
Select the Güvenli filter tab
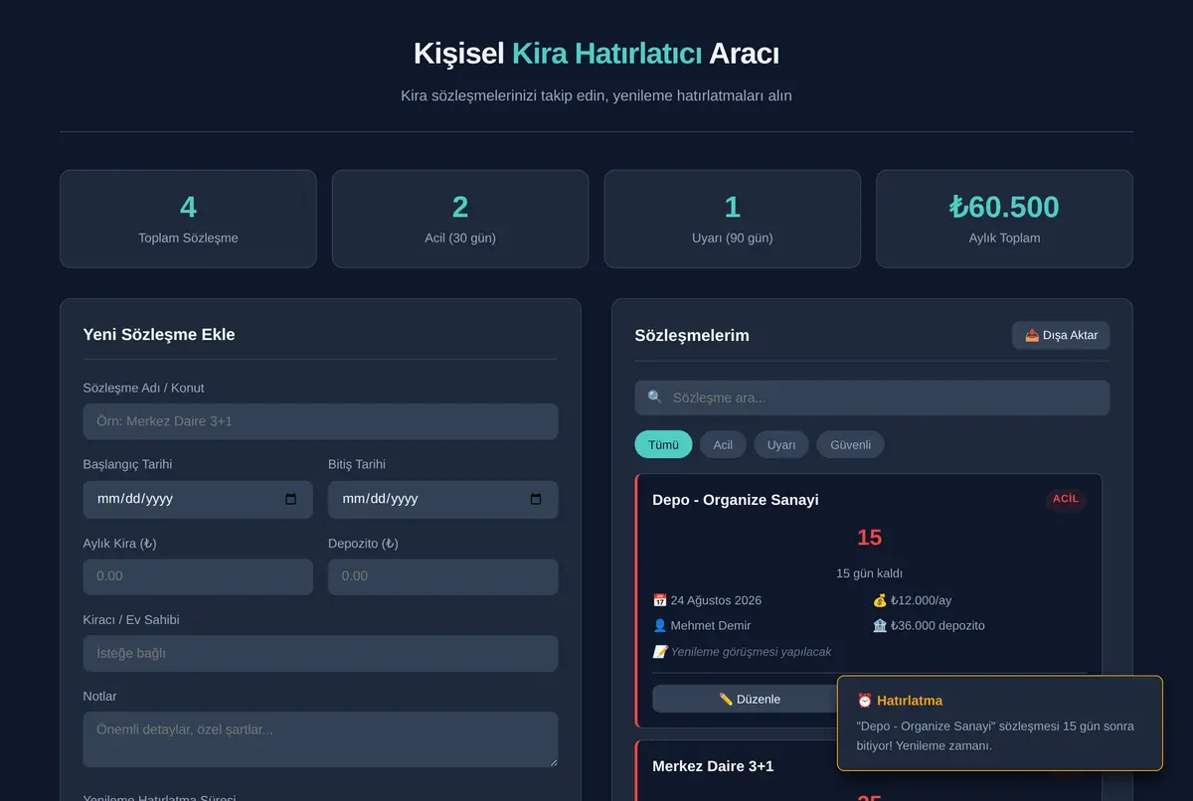850,444
